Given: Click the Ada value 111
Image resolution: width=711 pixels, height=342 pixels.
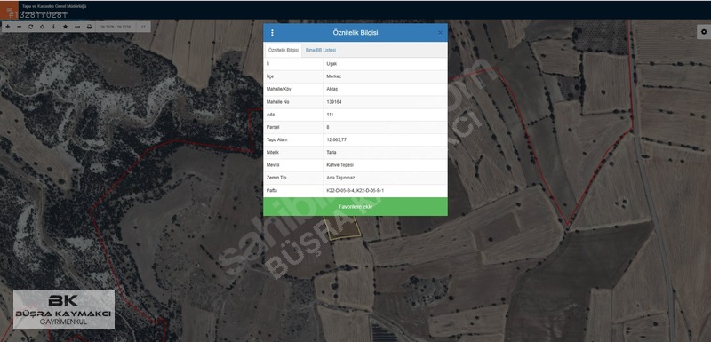Looking at the screenshot, I should (330, 115).
